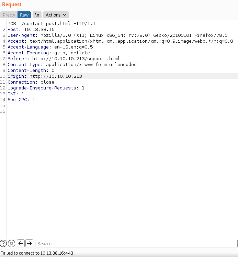238x257 pixels.
Task: Go to next search match arrow
Action: click(29, 243)
